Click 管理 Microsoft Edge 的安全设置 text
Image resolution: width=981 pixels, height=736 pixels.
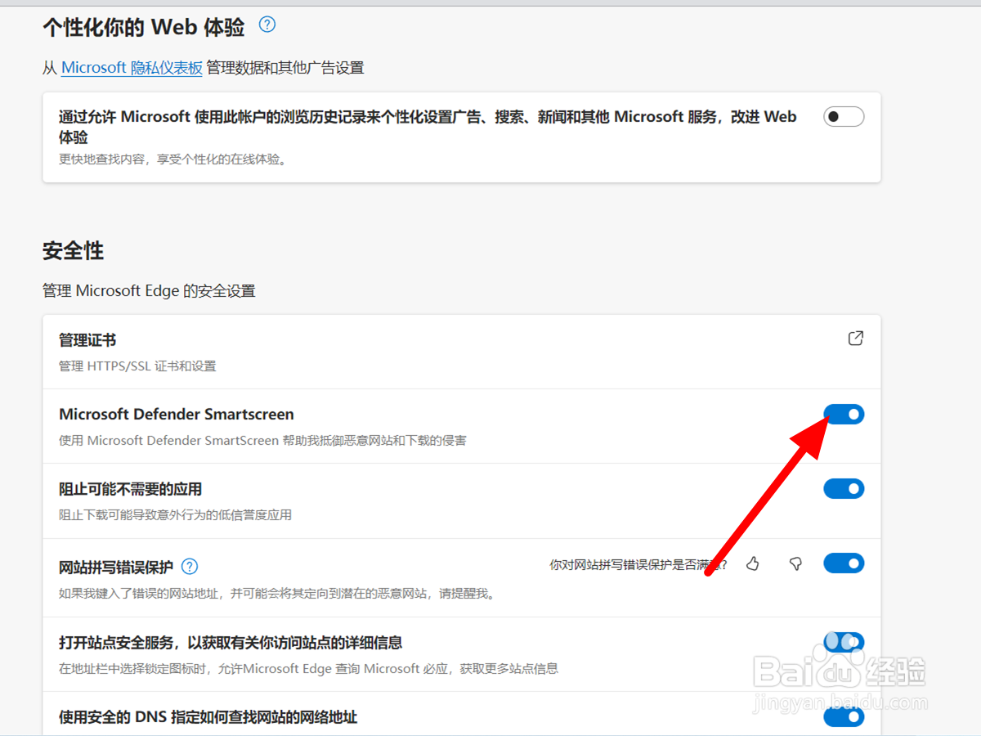click(149, 290)
